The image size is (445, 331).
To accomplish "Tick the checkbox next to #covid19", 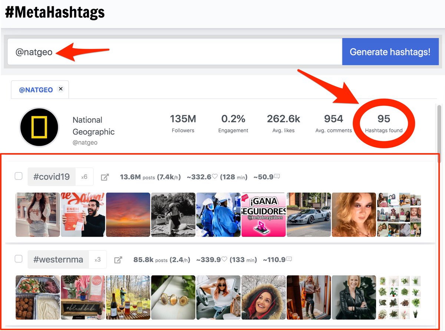I will (19, 176).
